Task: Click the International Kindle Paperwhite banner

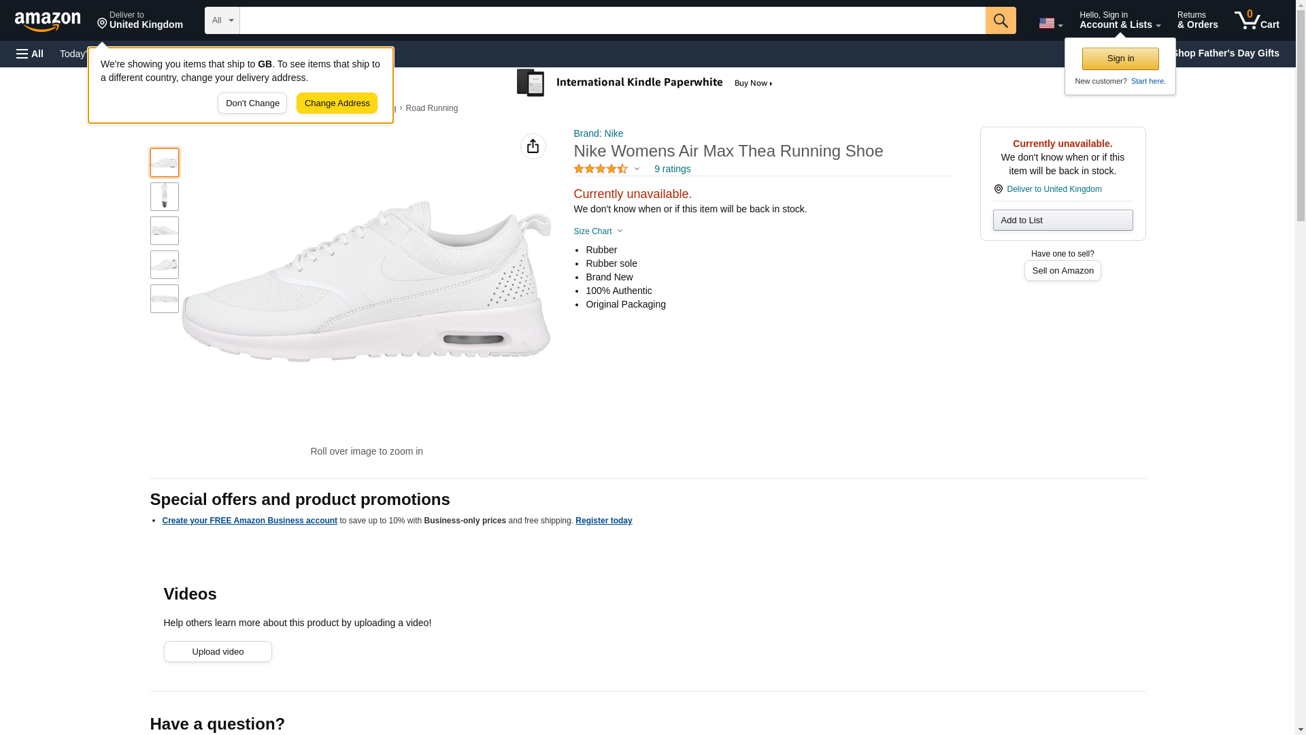Action: [x=646, y=83]
